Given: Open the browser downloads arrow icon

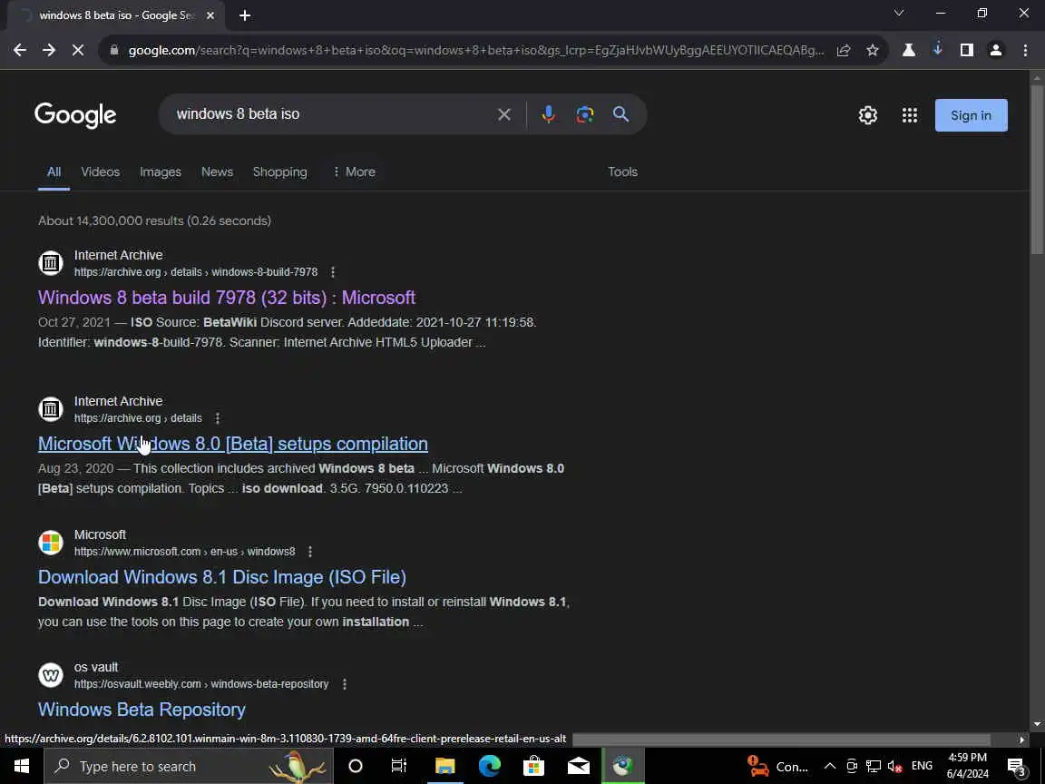Looking at the screenshot, I should [938, 49].
